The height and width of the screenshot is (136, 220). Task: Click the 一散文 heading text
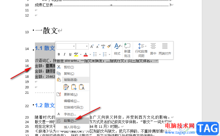(46, 31)
